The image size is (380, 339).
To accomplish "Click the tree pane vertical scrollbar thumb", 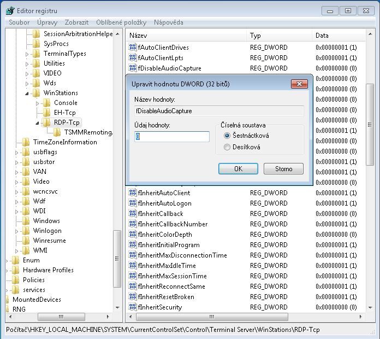I will tap(117, 259).
